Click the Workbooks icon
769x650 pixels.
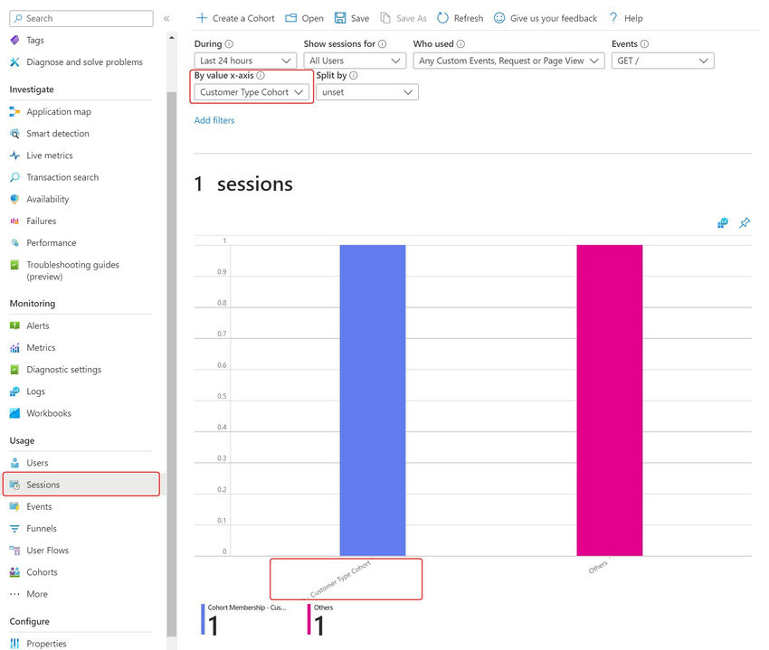click(14, 413)
